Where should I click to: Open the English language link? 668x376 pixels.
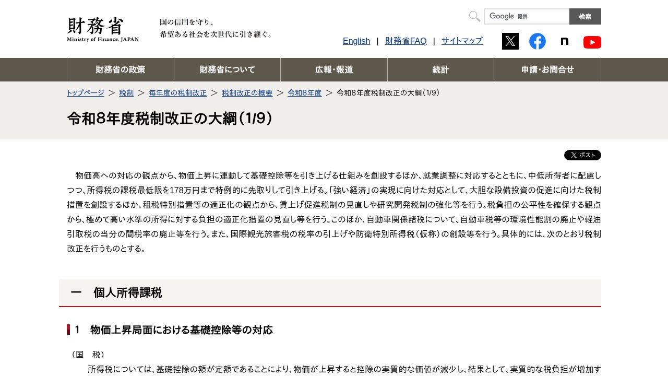click(x=356, y=41)
